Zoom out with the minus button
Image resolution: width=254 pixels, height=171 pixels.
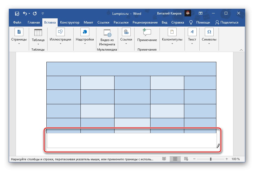tap(194, 159)
